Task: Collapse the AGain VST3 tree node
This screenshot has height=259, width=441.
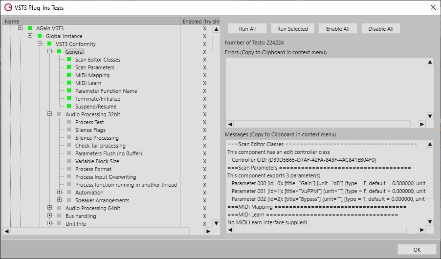Action: tap(20, 27)
